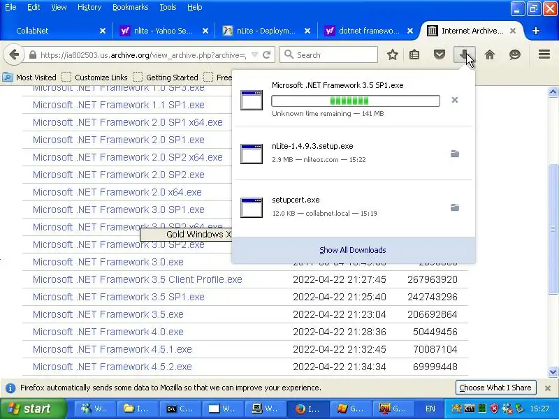Close the dotnet framework Yahoo tab

pos(410,31)
